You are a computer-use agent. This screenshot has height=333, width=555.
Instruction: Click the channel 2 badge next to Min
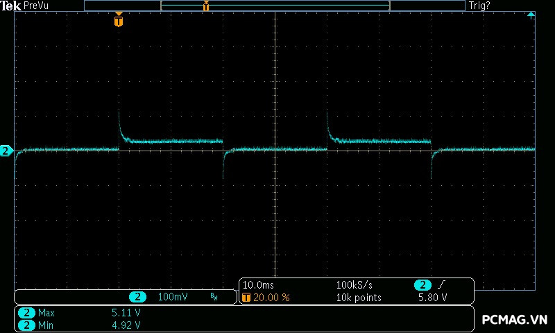(x=26, y=324)
